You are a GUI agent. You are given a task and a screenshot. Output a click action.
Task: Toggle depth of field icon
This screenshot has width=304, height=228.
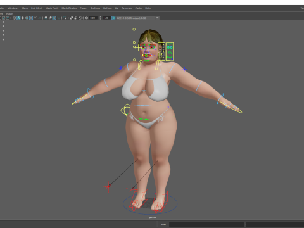click(58, 18)
